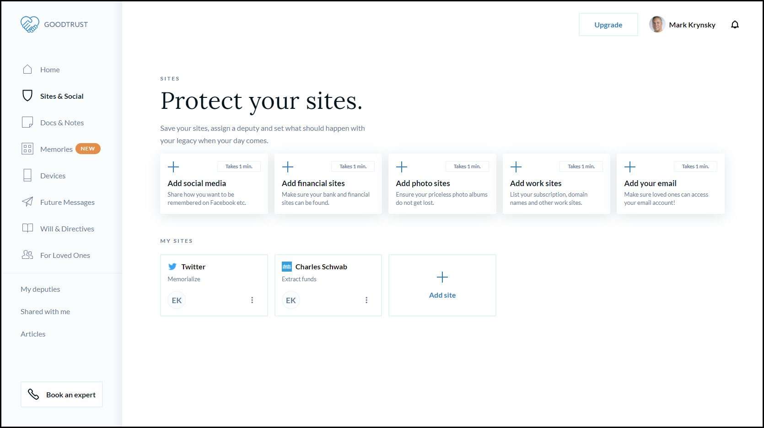The image size is (764, 428).
Task: Click the GOODTRUST brand text
Action: tap(66, 24)
